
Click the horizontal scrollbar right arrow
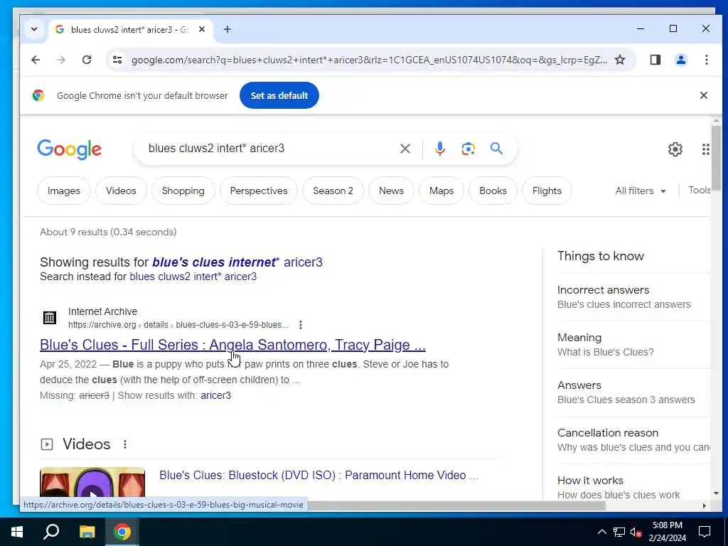(704, 505)
